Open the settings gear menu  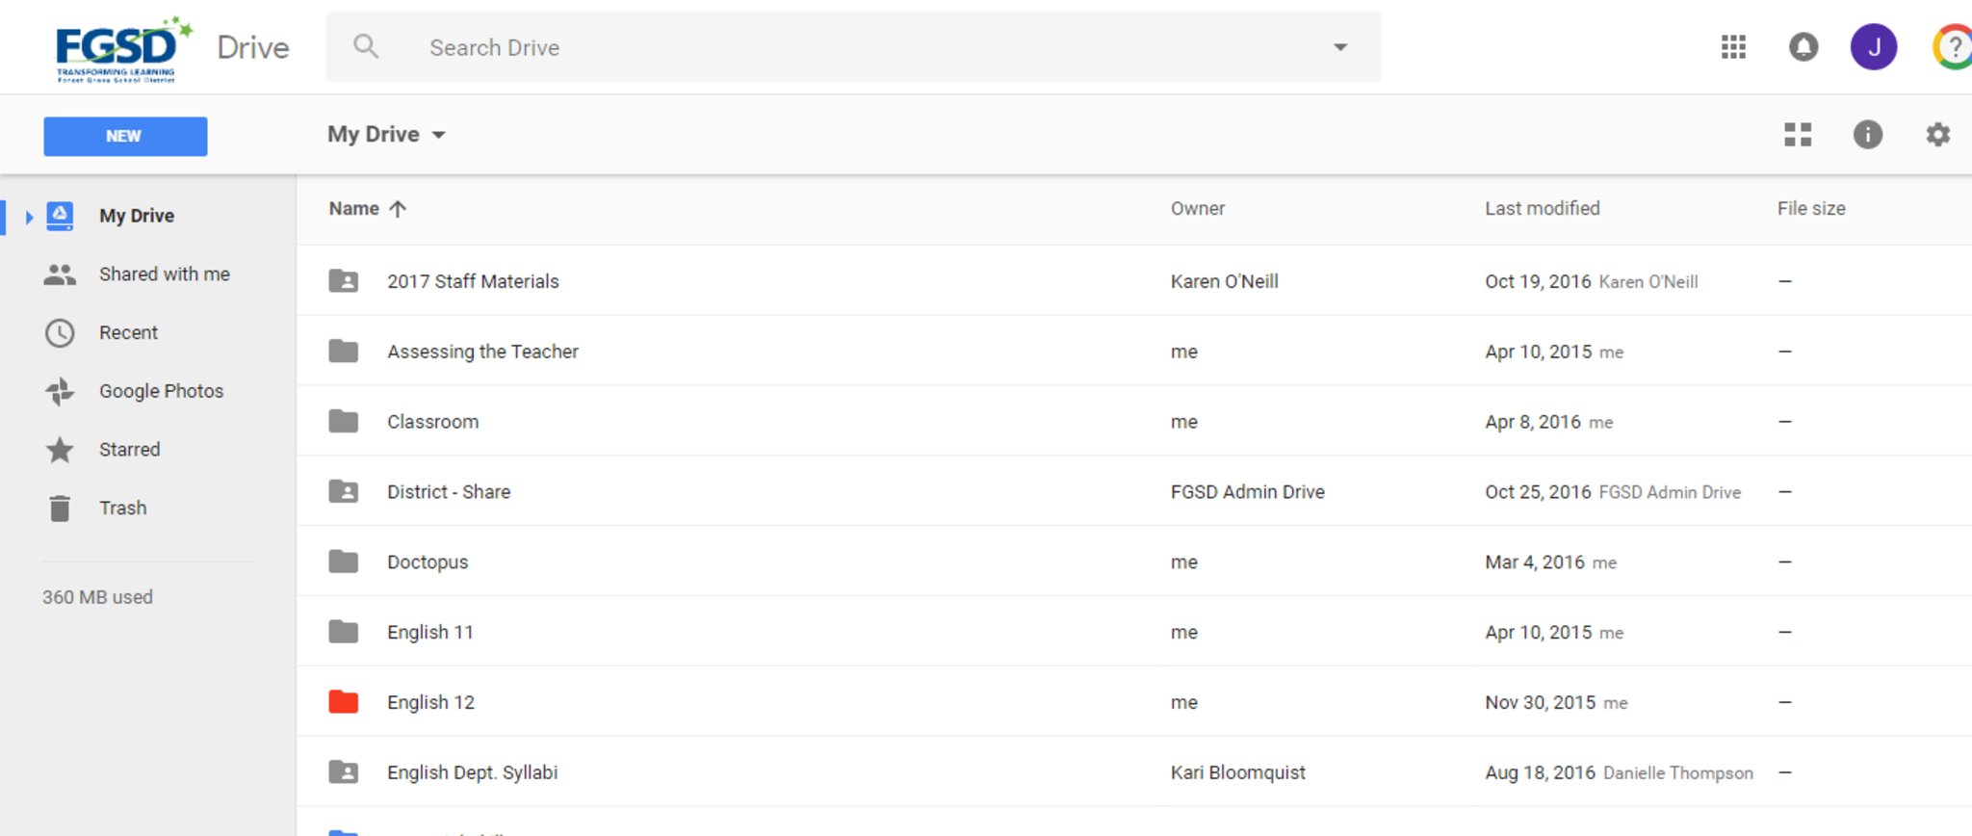tap(1937, 135)
